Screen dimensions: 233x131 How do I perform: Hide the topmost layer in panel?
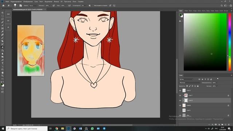tap(180, 91)
